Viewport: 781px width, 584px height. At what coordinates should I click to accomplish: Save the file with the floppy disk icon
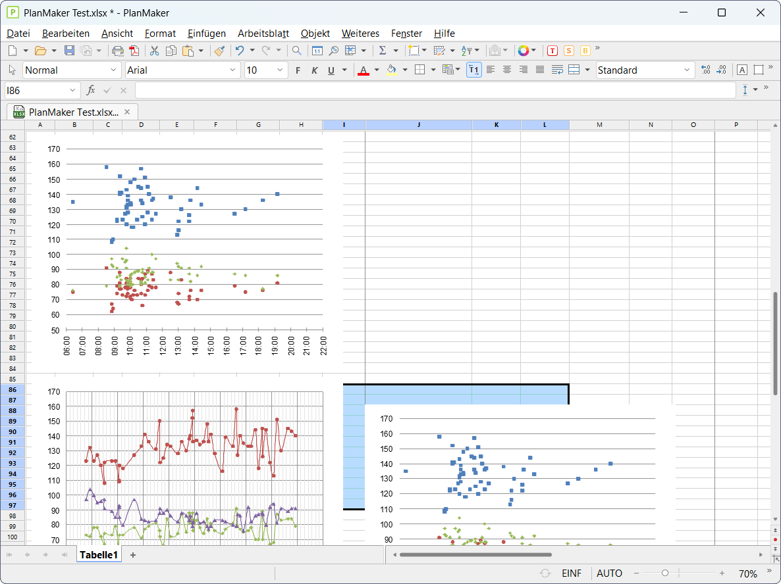pos(70,50)
